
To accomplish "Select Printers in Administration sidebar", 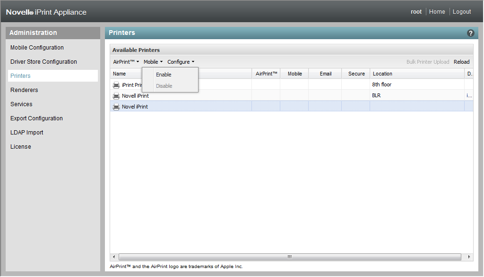I will tap(53, 76).
